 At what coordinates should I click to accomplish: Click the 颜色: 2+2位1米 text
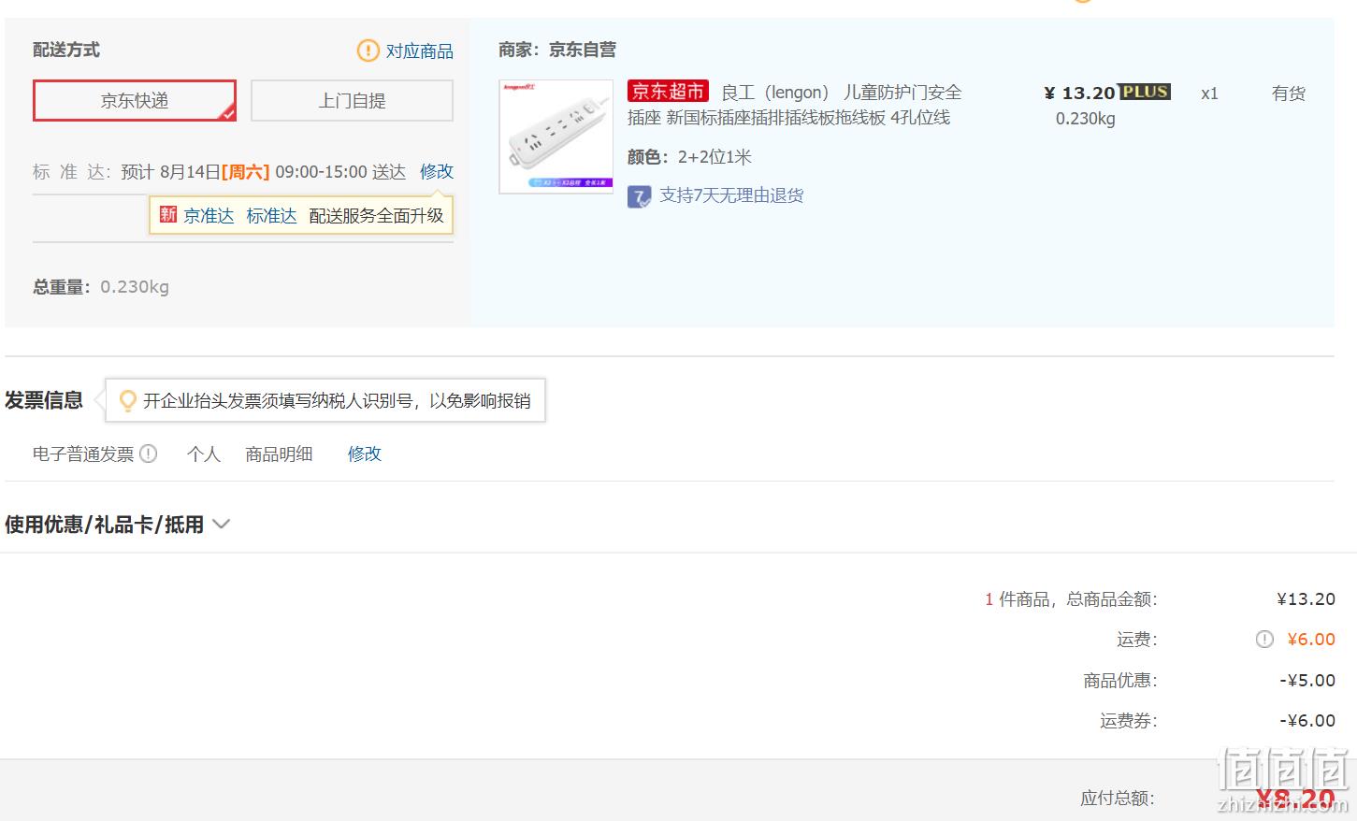(689, 157)
